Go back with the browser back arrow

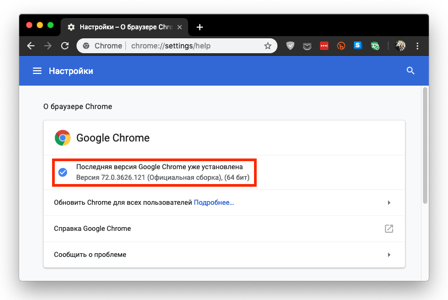coord(31,46)
